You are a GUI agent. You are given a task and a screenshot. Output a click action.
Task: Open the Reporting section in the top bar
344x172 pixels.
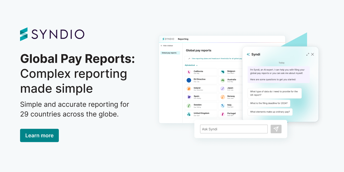pos(183,39)
